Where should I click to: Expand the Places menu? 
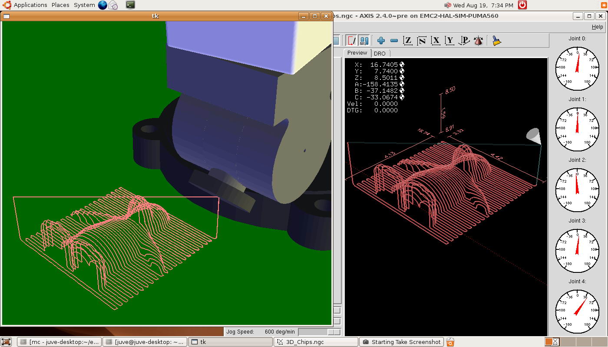(x=60, y=5)
